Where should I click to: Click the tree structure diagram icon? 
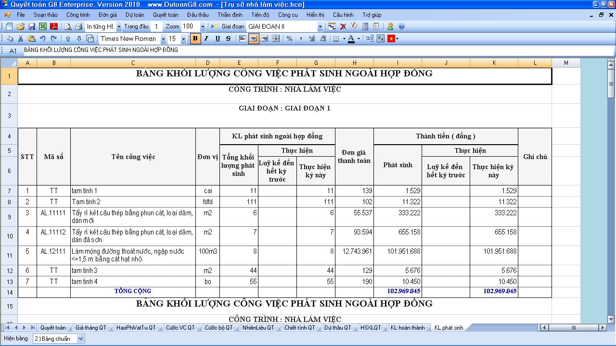(x=370, y=38)
